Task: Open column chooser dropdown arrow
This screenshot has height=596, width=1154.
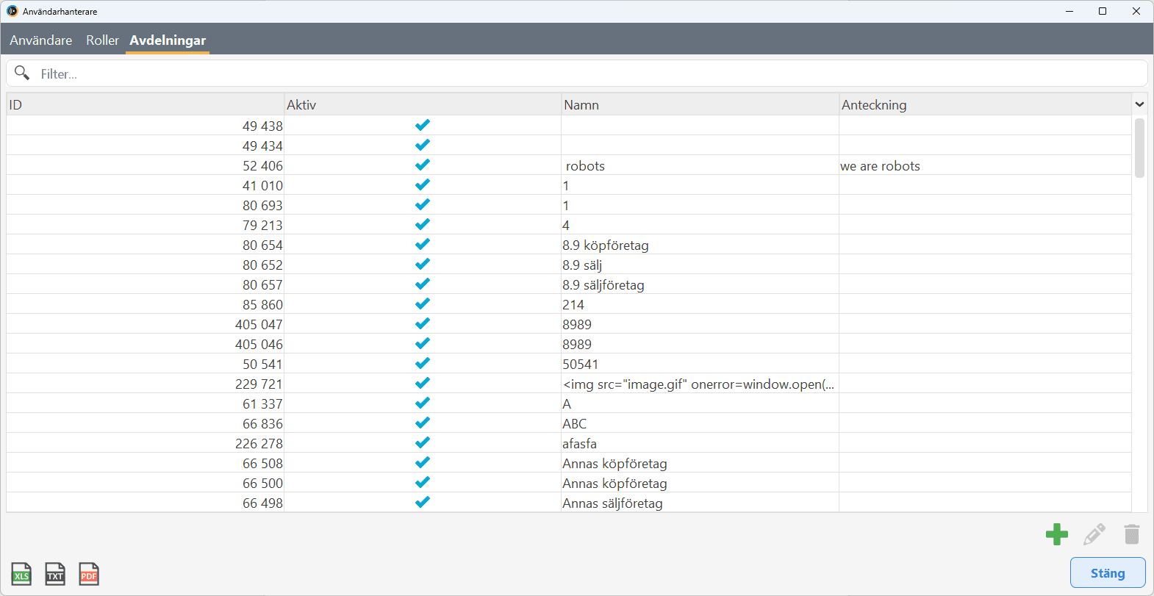Action: [x=1139, y=104]
